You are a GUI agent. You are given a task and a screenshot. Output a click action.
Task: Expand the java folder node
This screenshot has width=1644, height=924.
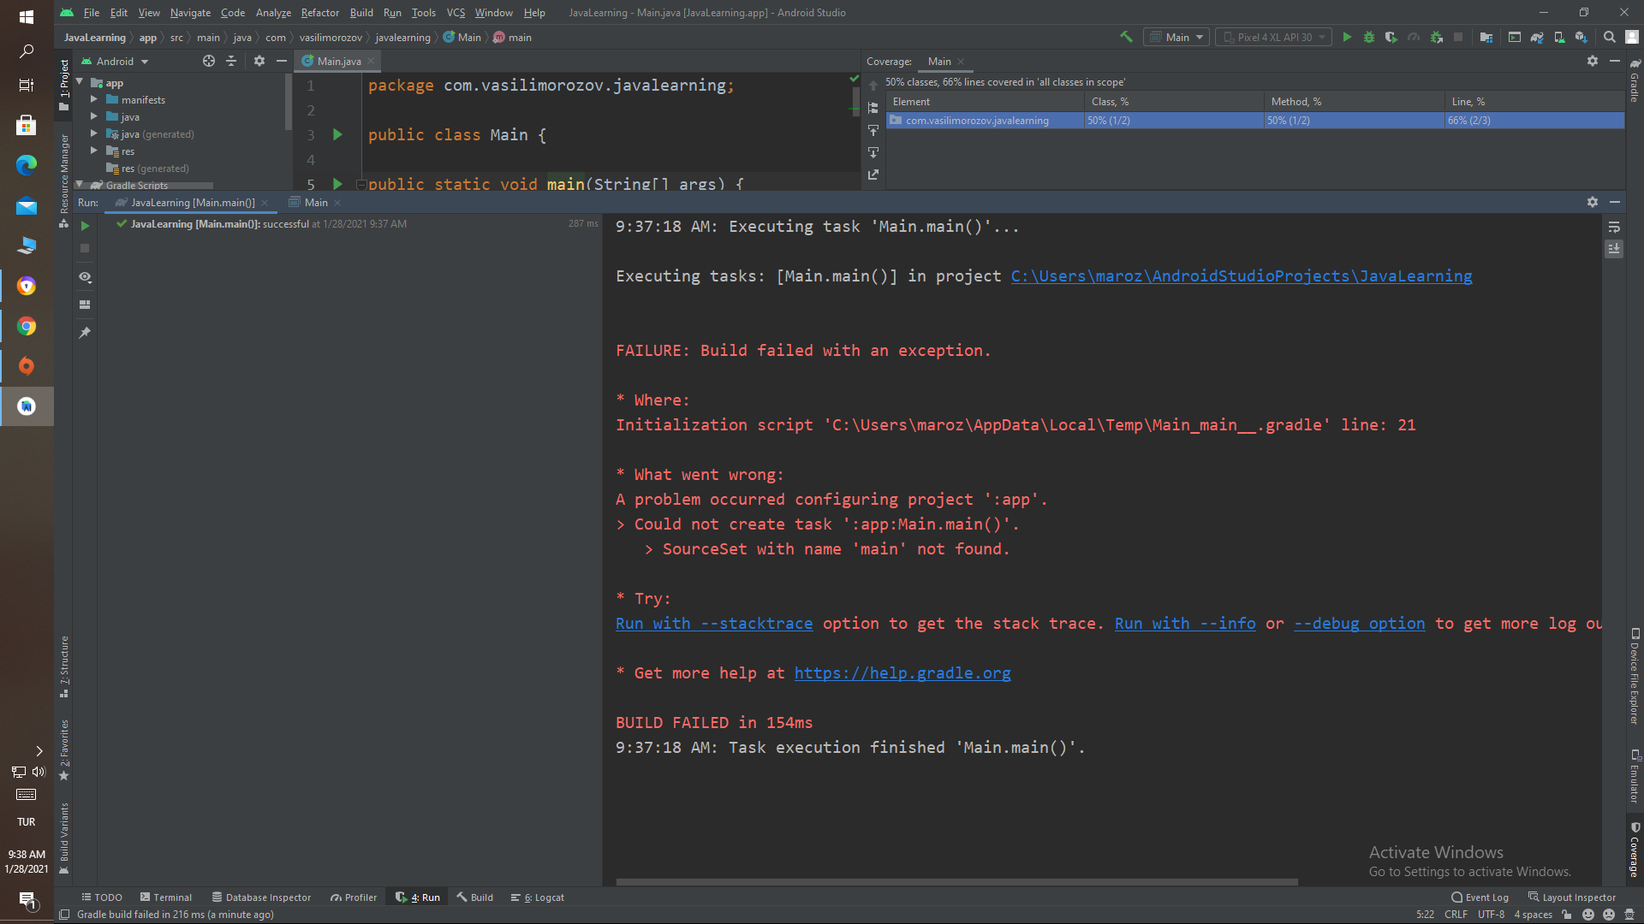click(x=94, y=116)
